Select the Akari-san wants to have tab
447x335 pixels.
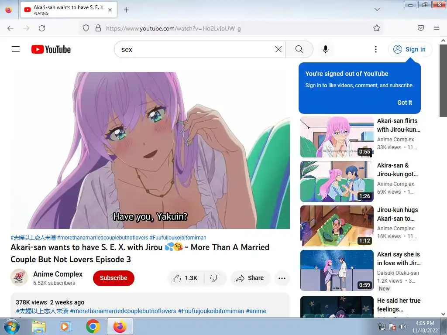pyautogui.click(x=69, y=10)
